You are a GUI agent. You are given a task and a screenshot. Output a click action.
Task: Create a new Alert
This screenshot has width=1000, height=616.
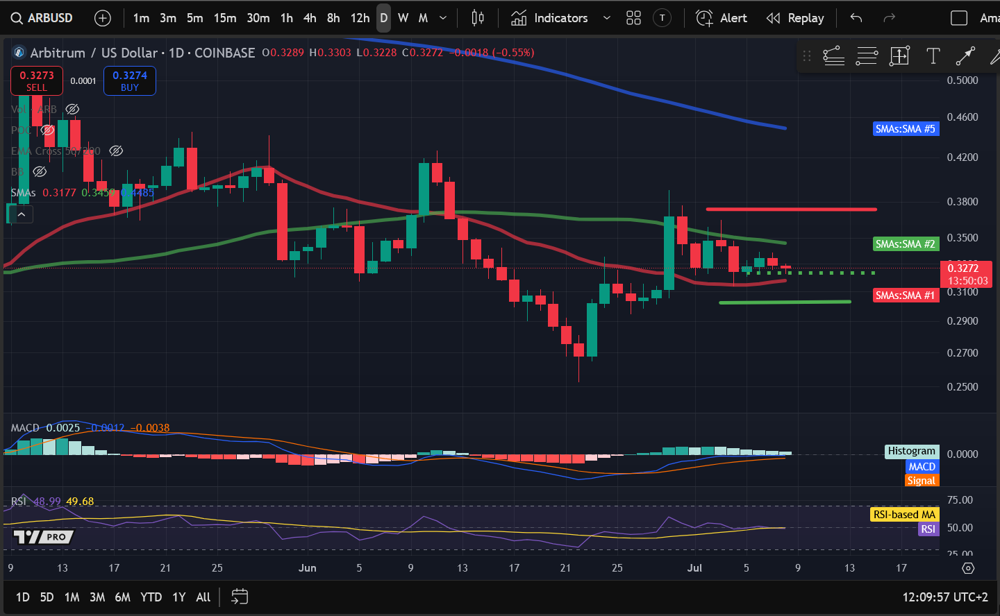pyautogui.click(x=722, y=18)
